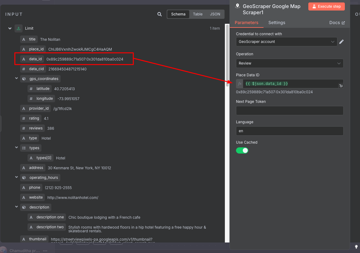Click the Next Page Token input field

tap(289, 111)
